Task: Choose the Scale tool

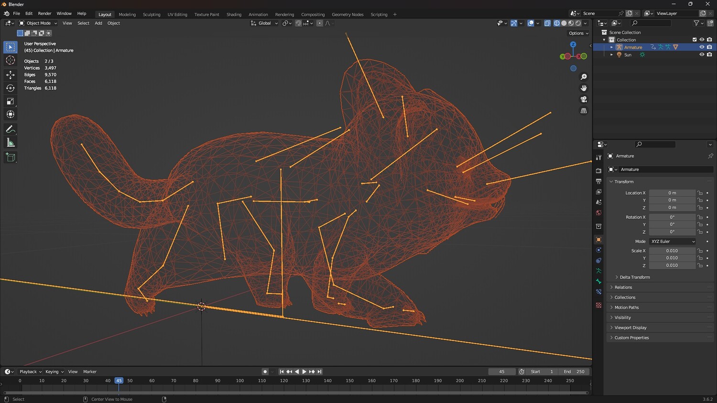Action: point(10,101)
